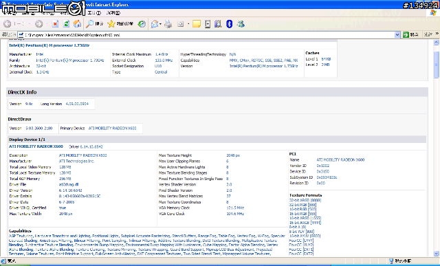Print the page with the printer icon
The height and width of the screenshot is (266, 440).
(168, 24)
